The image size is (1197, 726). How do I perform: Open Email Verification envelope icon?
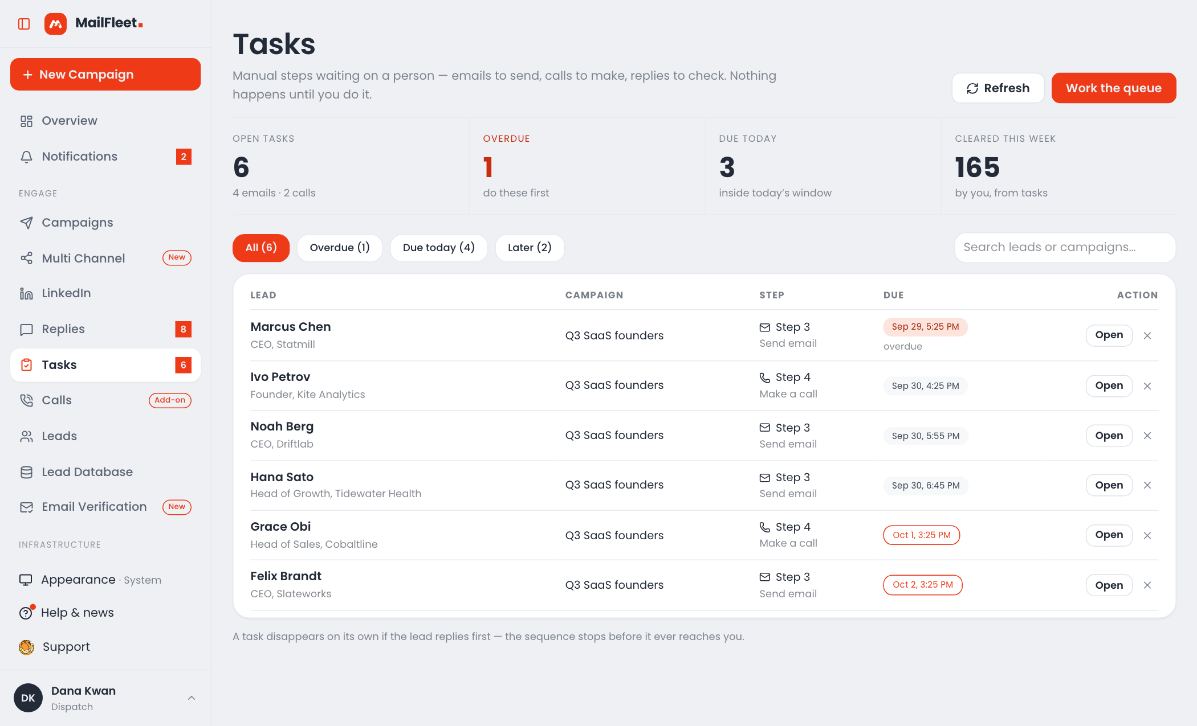[26, 507]
